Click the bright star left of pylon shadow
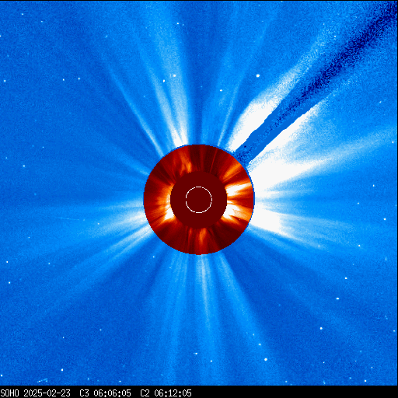 click(x=258, y=75)
